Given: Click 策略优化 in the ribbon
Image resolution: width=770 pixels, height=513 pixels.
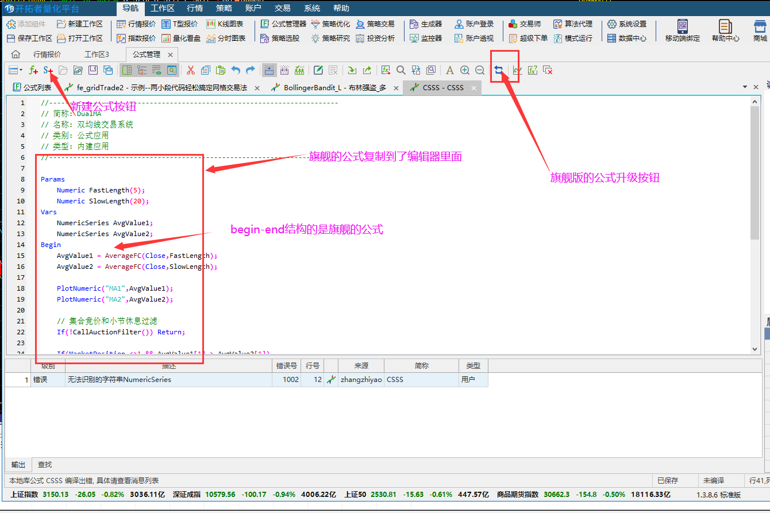Looking at the screenshot, I should (x=330, y=24).
